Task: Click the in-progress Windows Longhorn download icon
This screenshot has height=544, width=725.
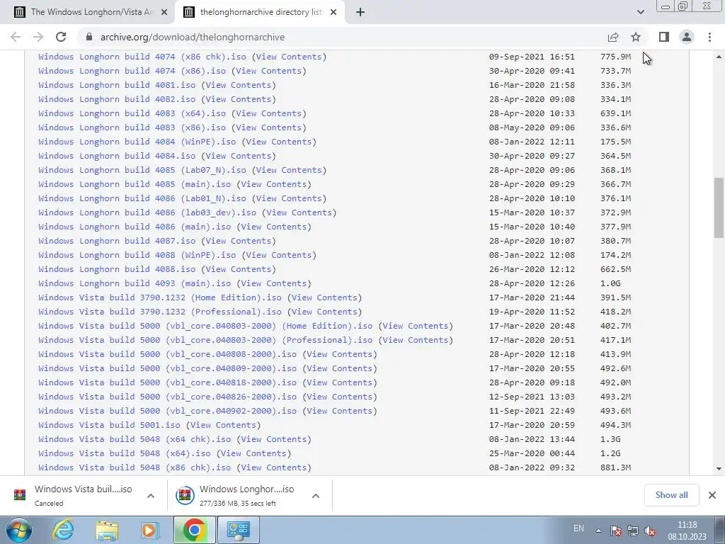Action: [x=185, y=495]
